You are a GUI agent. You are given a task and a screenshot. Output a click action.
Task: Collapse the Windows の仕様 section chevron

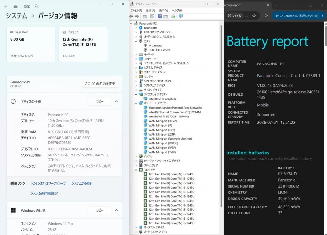tap(117, 210)
